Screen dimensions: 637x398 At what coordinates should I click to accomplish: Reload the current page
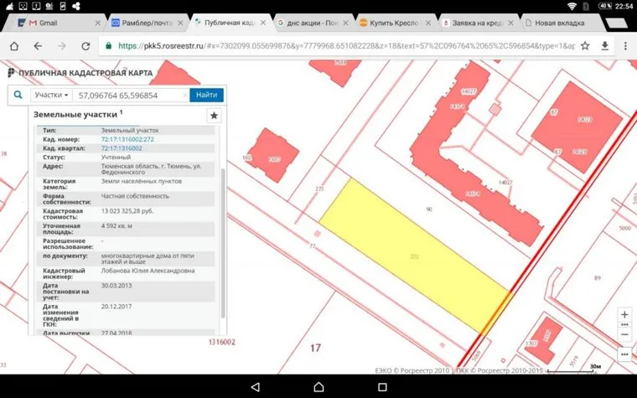[x=85, y=45]
